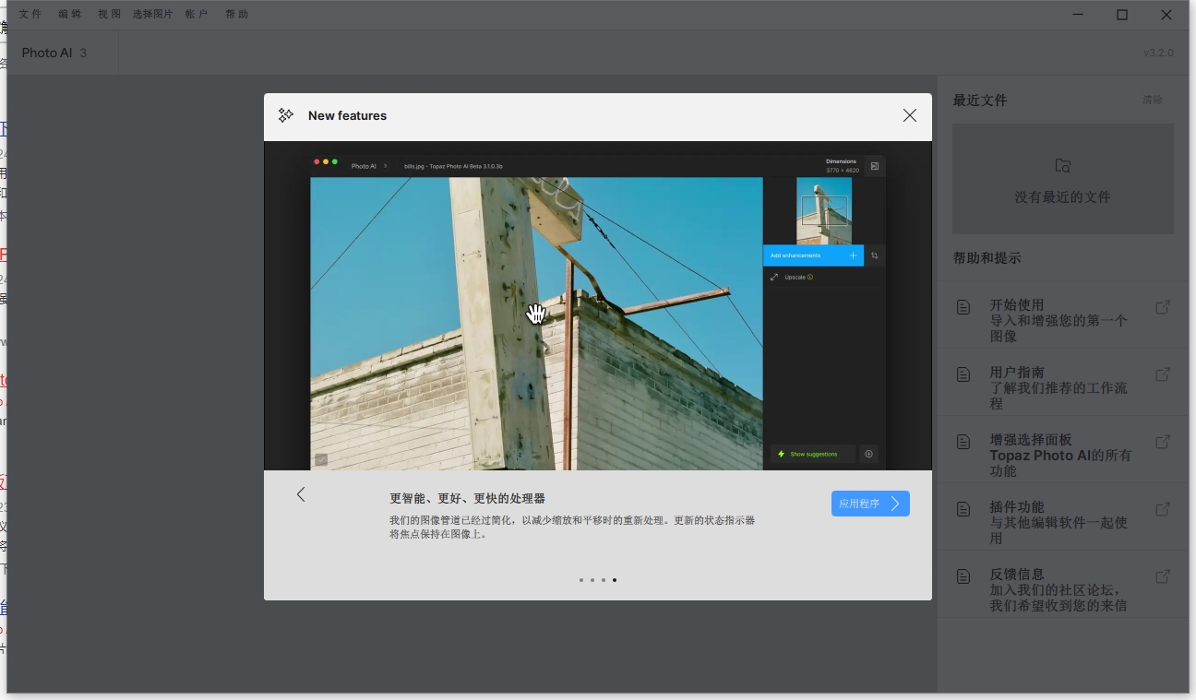Viewport: 1196px width, 700px height.
Task: Open the 编辑 menu
Action: (x=70, y=14)
